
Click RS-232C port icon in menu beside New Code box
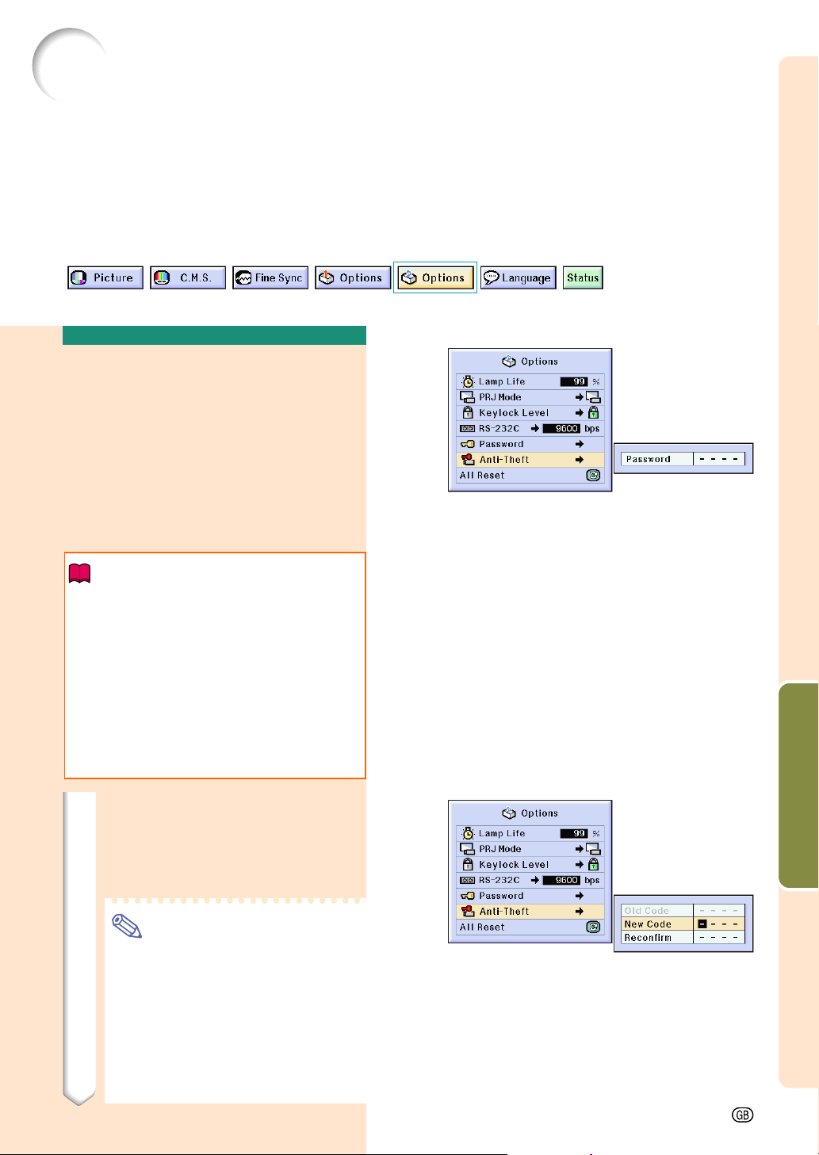point(467,881)
